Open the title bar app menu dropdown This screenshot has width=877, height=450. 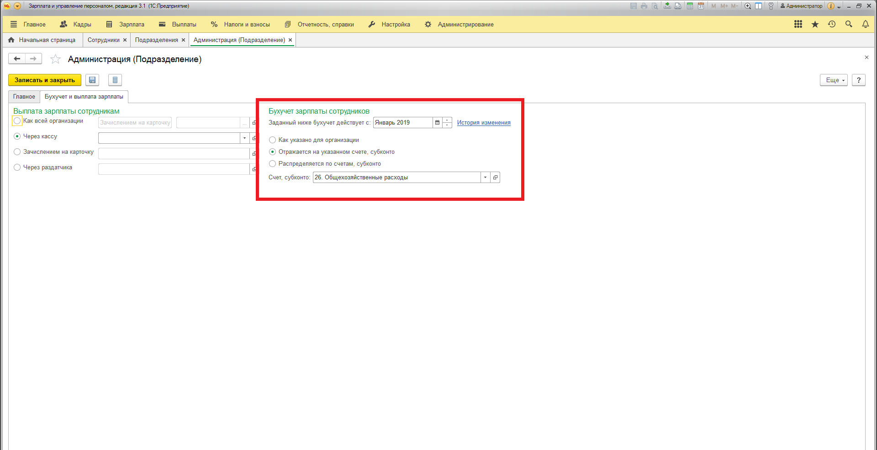pyautogui.click(x=17, y=6)
